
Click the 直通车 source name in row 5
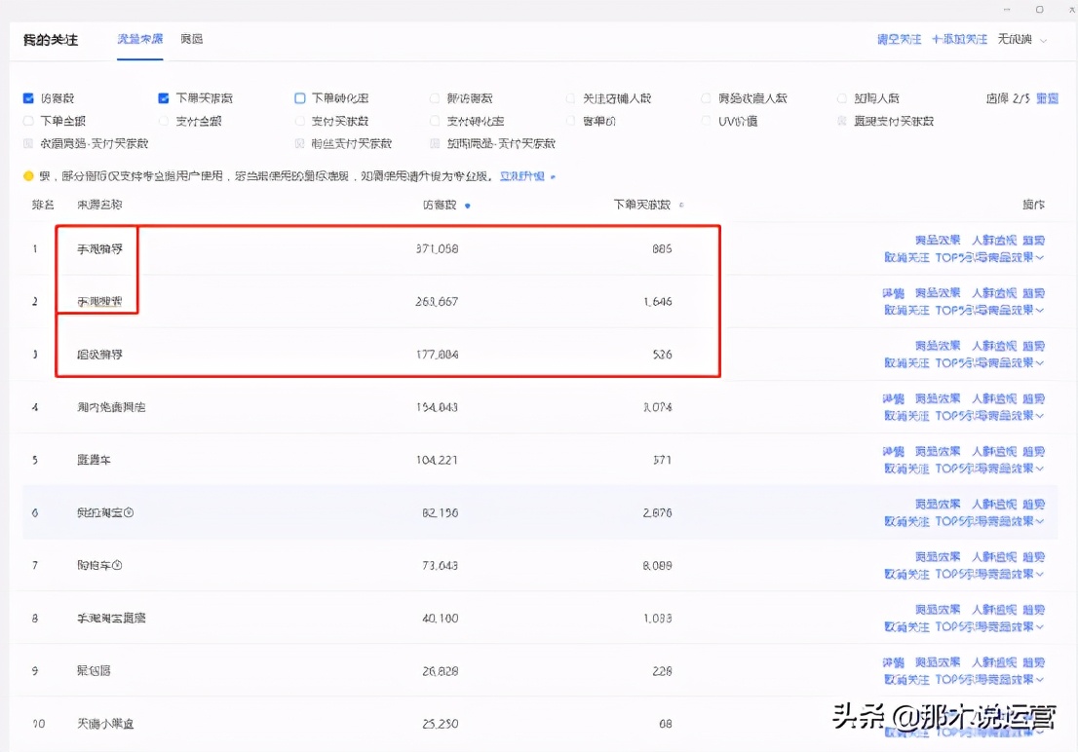point(94,460)
